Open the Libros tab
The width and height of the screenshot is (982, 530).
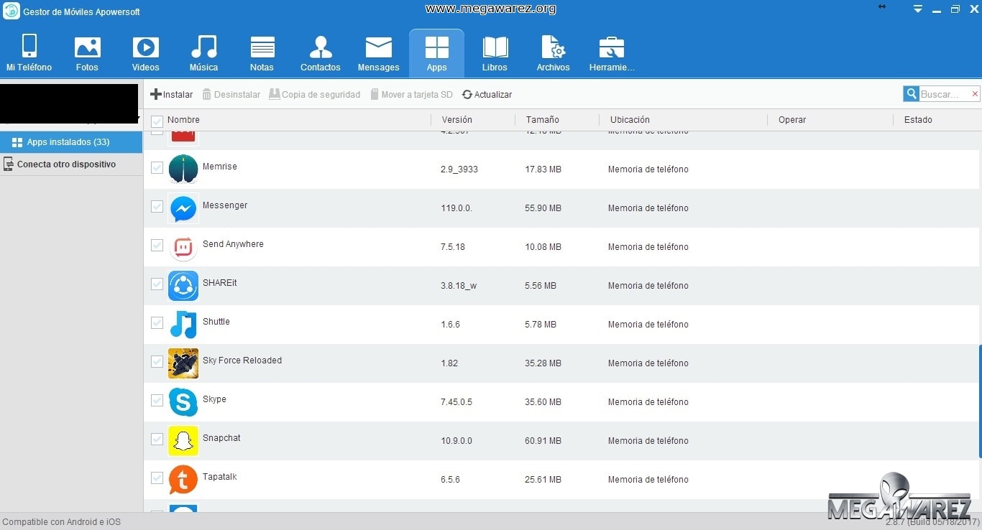[x=495, y=54]
